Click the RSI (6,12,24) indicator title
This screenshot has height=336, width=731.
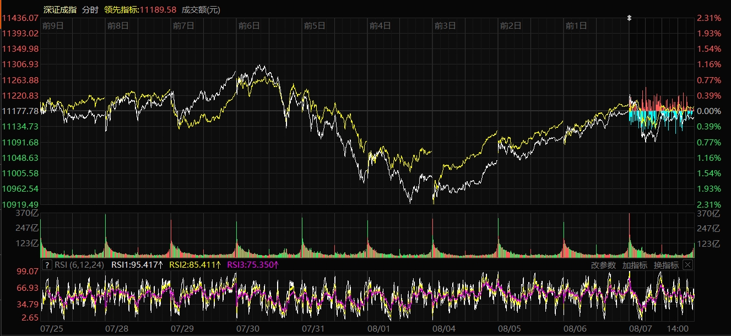click(80, 265)
